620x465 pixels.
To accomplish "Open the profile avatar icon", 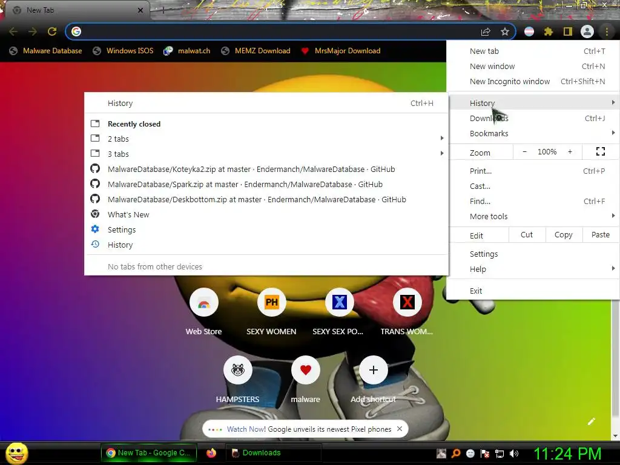I will click(x=587, y=31).
